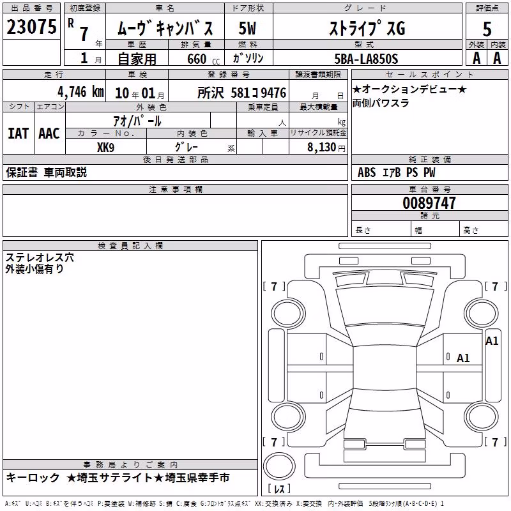Click the damage code legend at the bottom

tap(225, 504)
